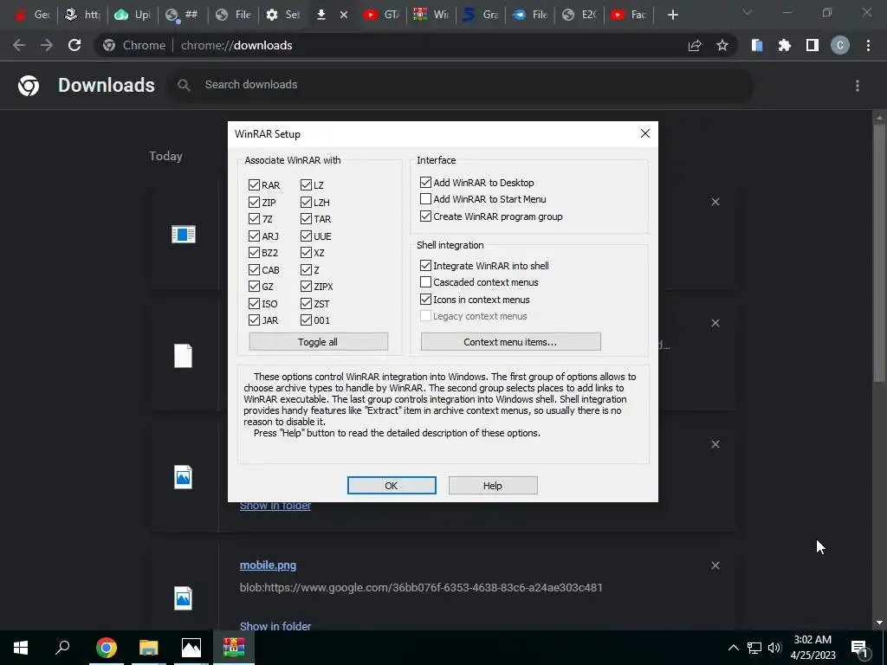Switch to the Settings tab

coord(283,15)
